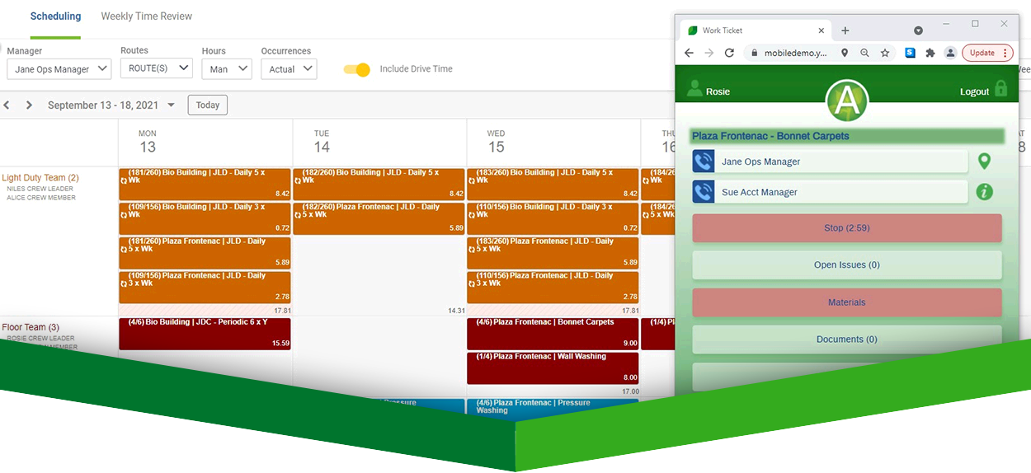Open Monday (181/260) Plaza Frontenac 5 x Wk job
This screenshot has height=473, width=1031.
point(205,253)
